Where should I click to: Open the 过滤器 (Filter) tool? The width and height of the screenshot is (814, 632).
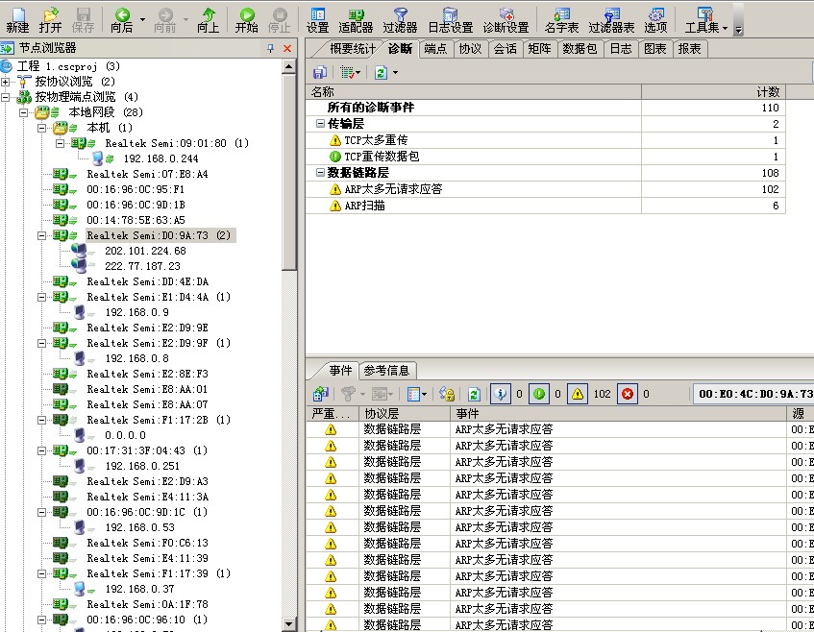(x=400, y=19)
